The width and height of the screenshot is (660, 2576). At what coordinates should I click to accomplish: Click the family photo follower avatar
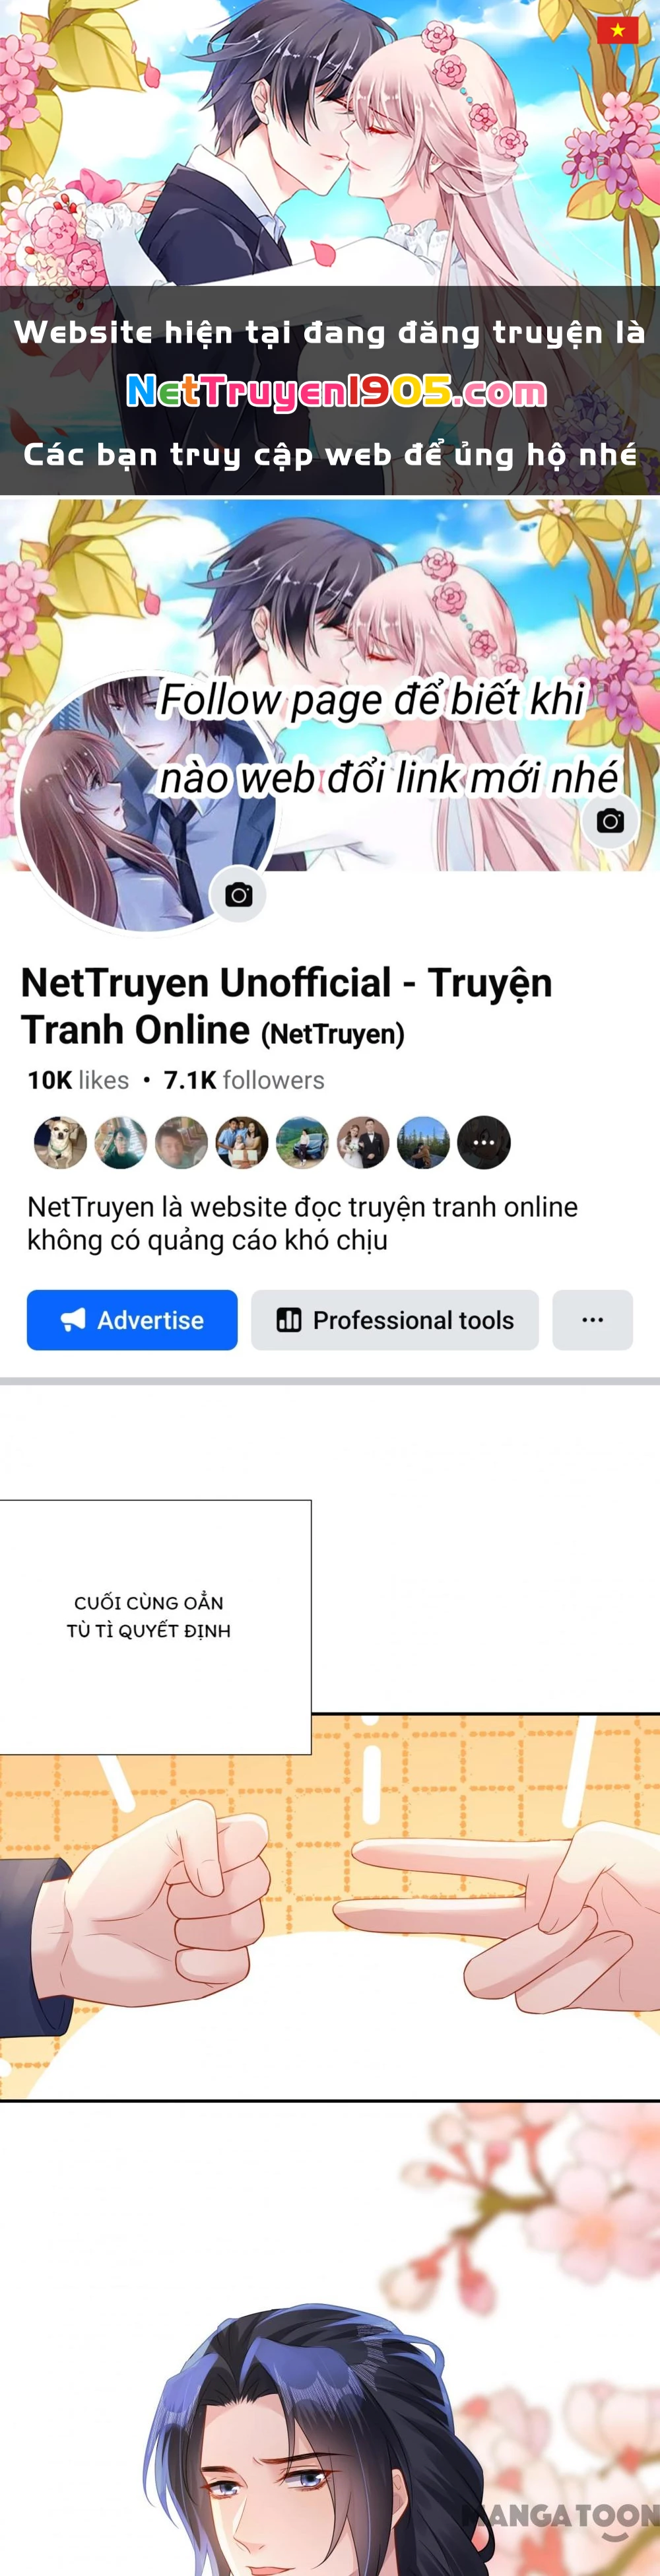242,1142
